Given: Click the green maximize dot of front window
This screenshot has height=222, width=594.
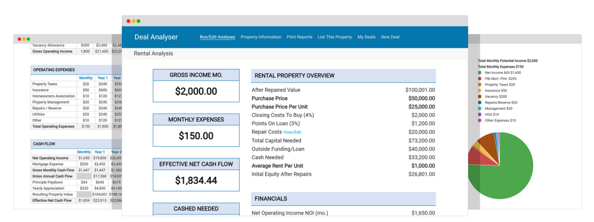Looking at the screenshot, I should (139, 21).
